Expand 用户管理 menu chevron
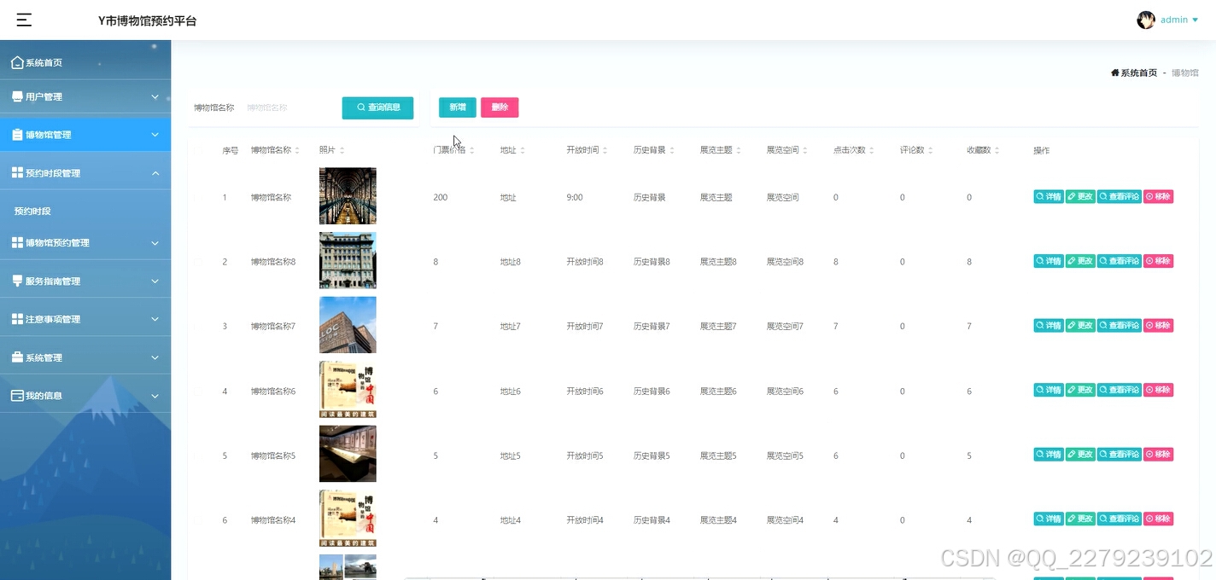Viewport: 1216px width, 580px height. [155, 96]
